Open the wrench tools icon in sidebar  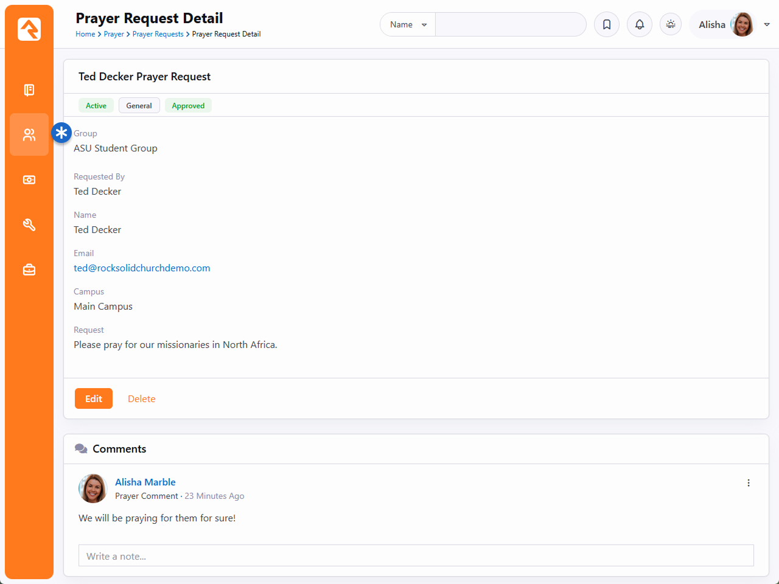click(x=29, y=225)
